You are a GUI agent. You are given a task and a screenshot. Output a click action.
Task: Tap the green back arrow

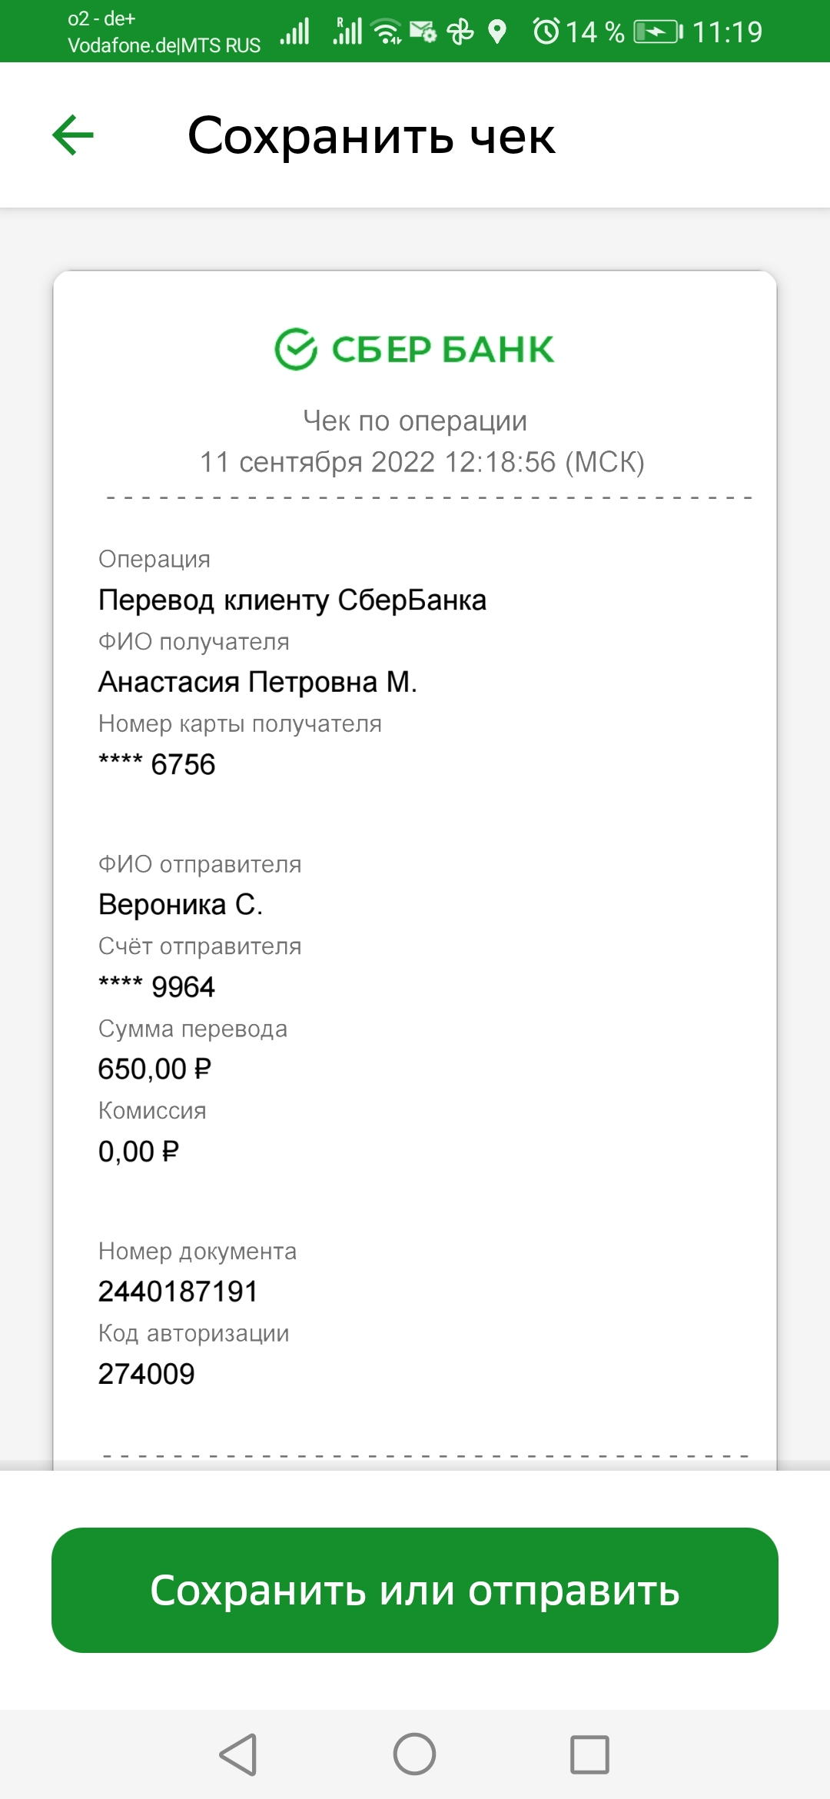coord(73,135)
